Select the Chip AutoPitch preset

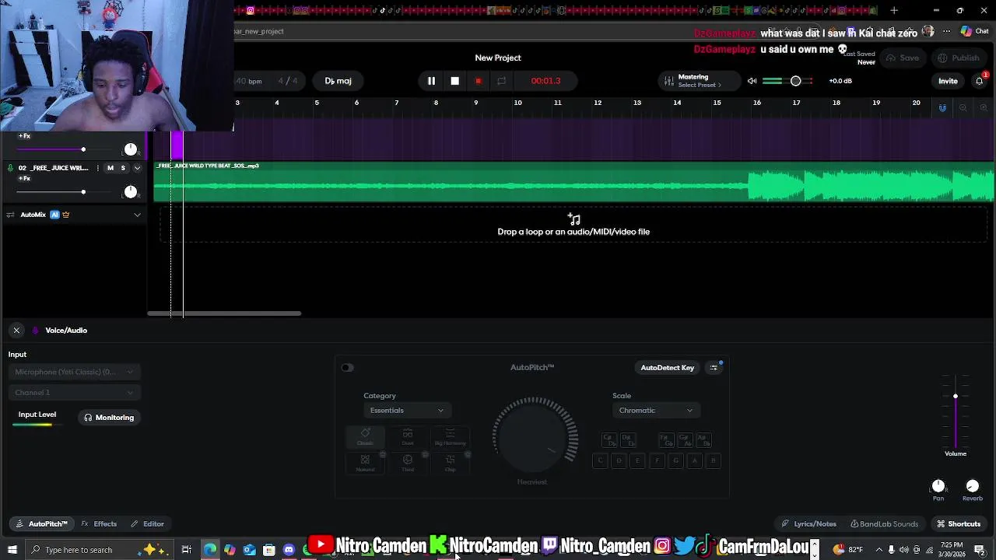450,464
